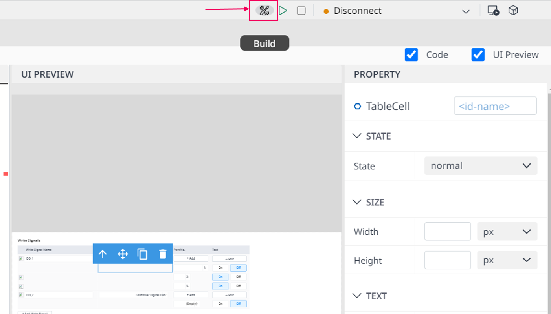The image size is (551, 314).
Task: Click the Test column header
Action: [x=215, y=250]
